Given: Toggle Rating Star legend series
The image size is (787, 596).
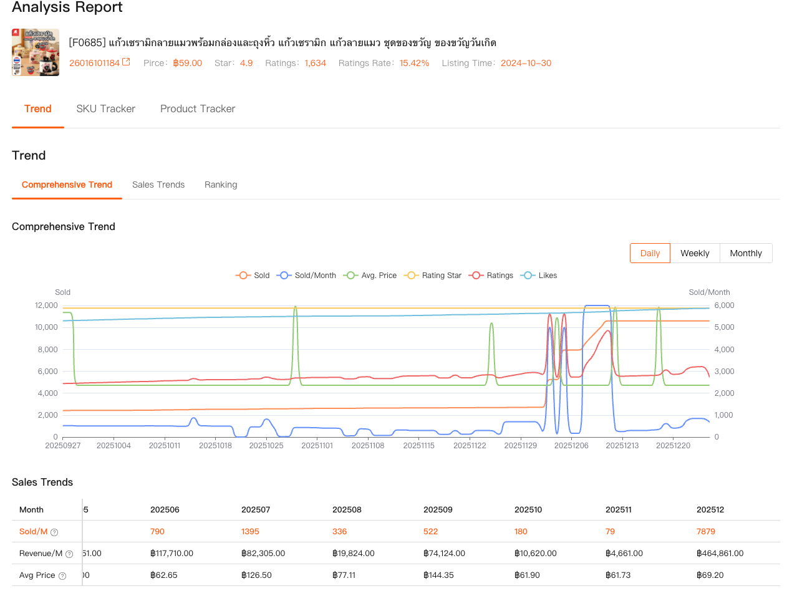Looking at the screenshot, I should [433, 276].
